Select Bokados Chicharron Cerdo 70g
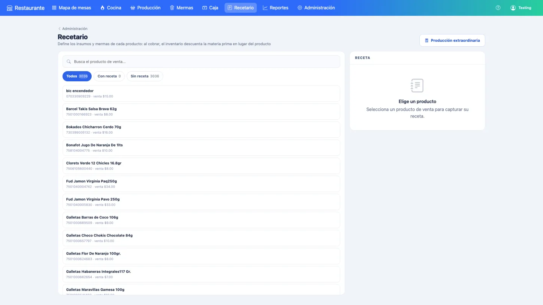This screenshot has width=543, height=305. (x=201, y=130)
